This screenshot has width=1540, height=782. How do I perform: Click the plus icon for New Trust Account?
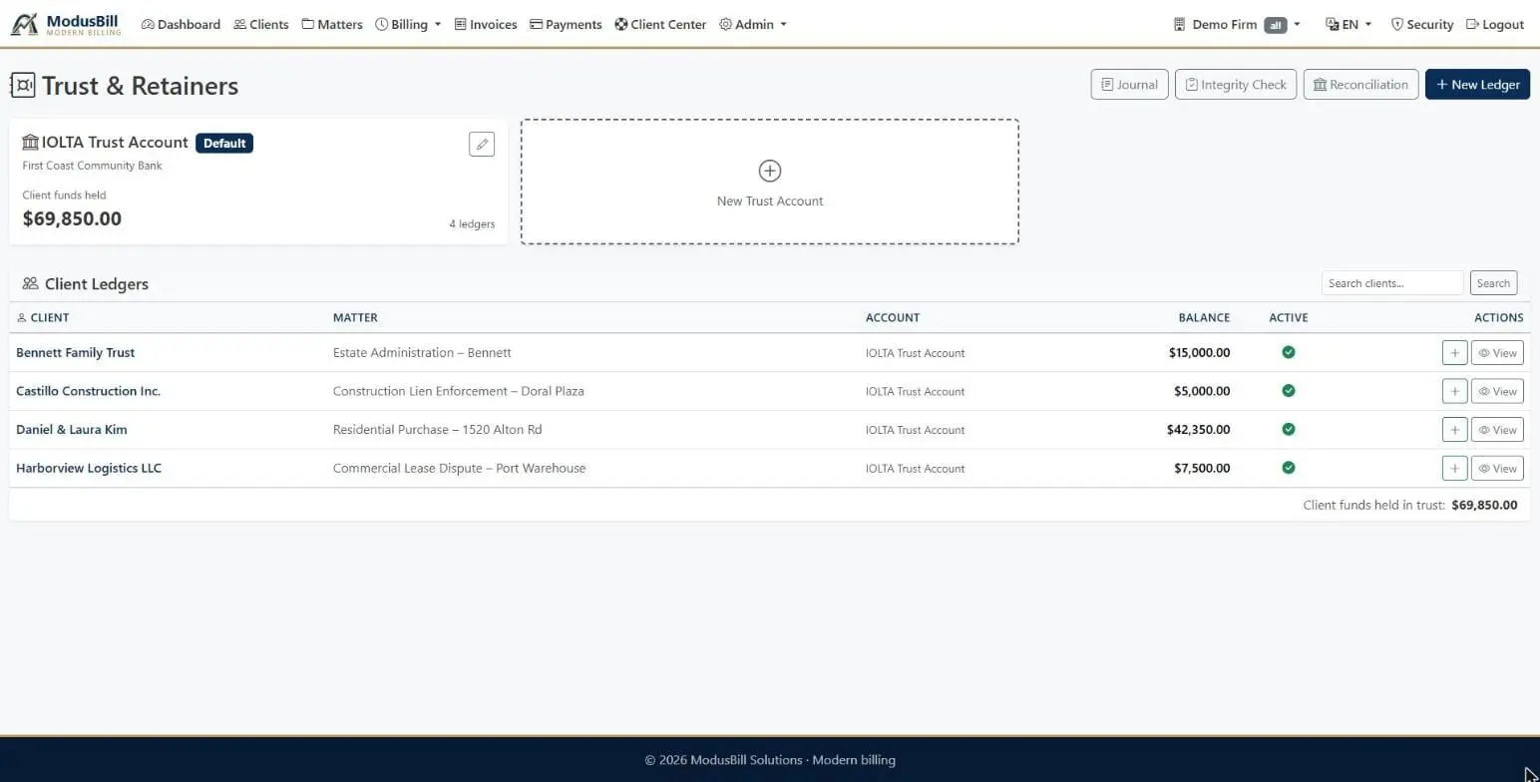coord(770,171)
